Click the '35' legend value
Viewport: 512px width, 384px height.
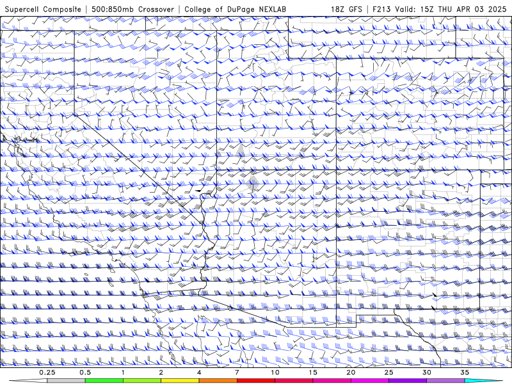(x=465, y=372)
